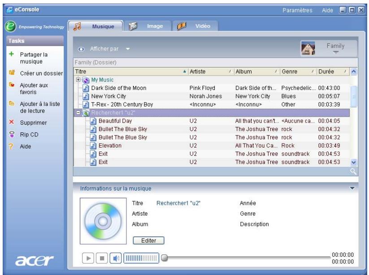Click the camera icon on Image tab
The height and width of the screenshot is (275, 369).
point(133,26)
